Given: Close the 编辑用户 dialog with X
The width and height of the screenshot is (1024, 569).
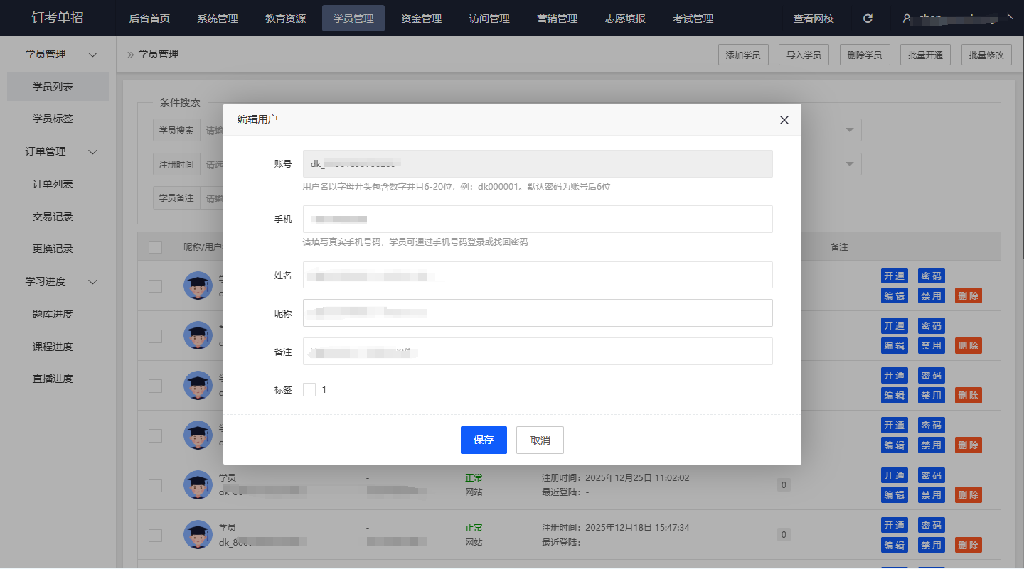Looking at the screenshot, I should pyautogui.click(x=784, y=120).
